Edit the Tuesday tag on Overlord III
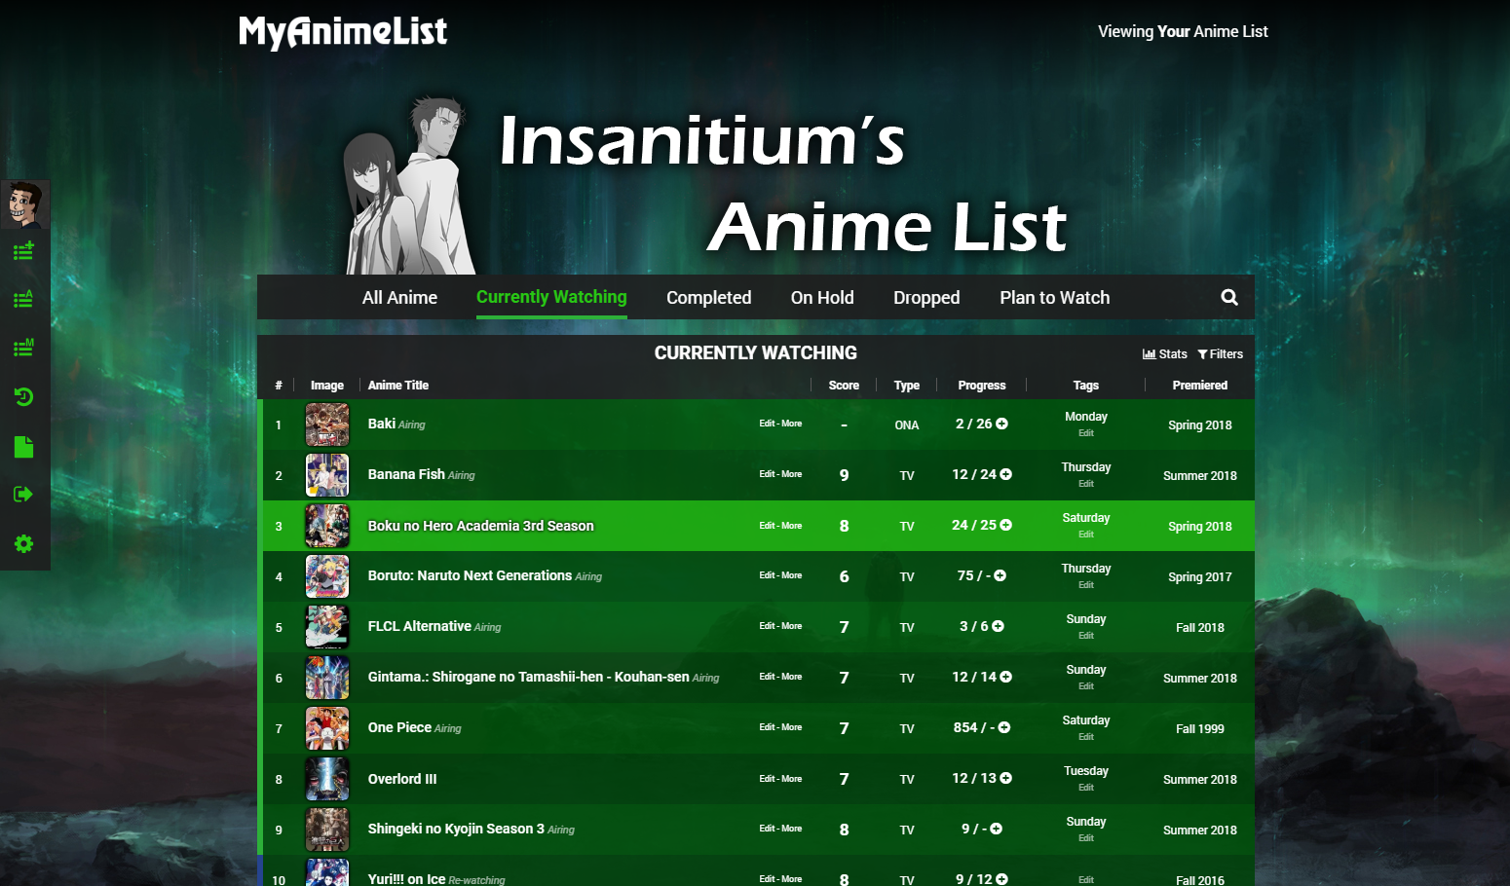This screenshot has height=886, width=1510. coord(1086,788)
